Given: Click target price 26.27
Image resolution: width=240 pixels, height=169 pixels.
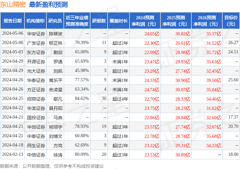Looking at the screenshot, I should [x=233, y=42].
